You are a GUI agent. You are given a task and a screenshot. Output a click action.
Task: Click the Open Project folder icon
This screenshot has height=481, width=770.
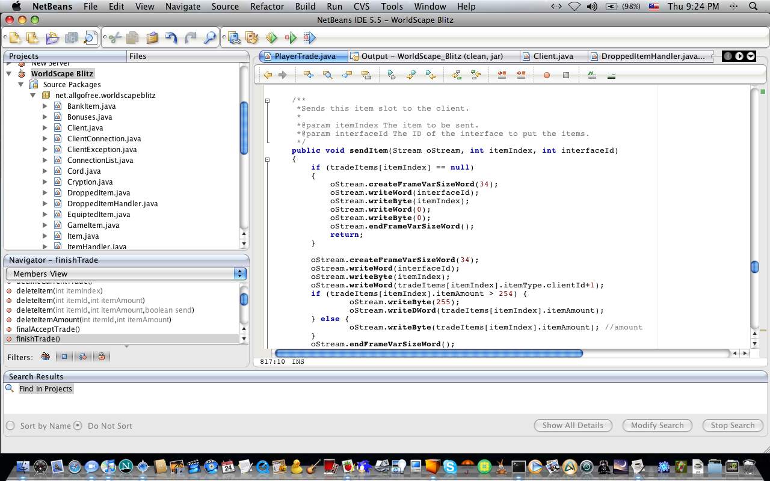pyautogui.click(x=52, y=38)
